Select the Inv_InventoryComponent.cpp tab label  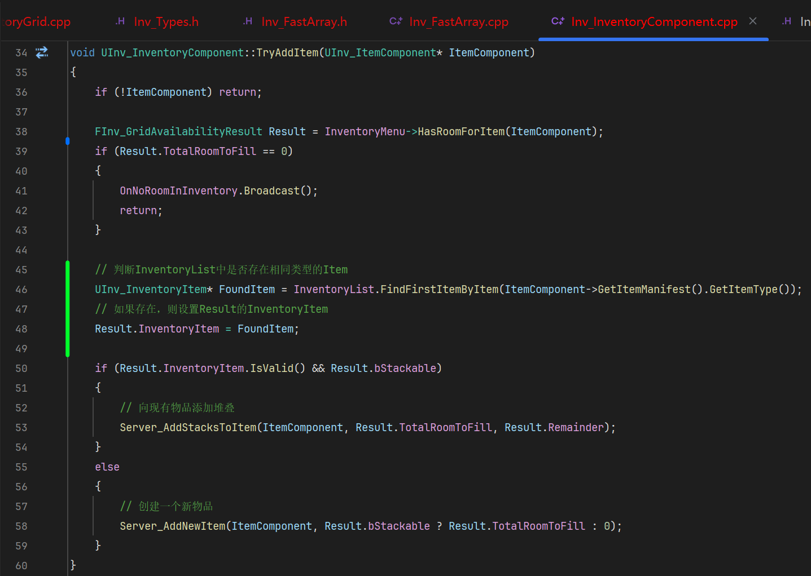tap(654, 22)
